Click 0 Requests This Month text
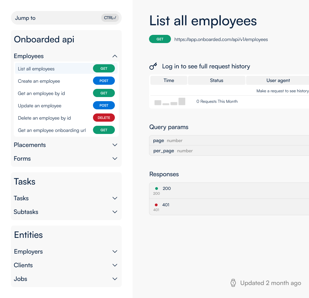The width and height of the screenshot is (309, 298). pos(217,101)
